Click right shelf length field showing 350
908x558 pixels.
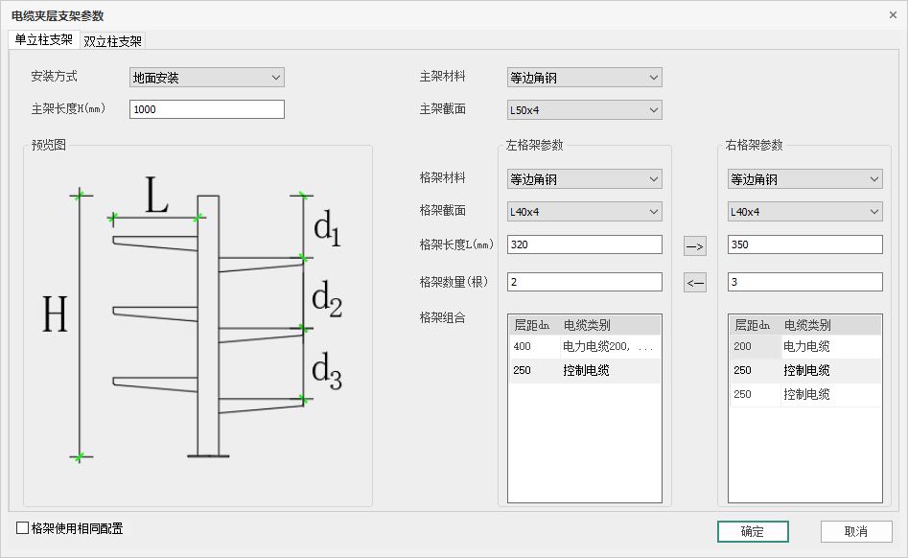tap(804, 244)
